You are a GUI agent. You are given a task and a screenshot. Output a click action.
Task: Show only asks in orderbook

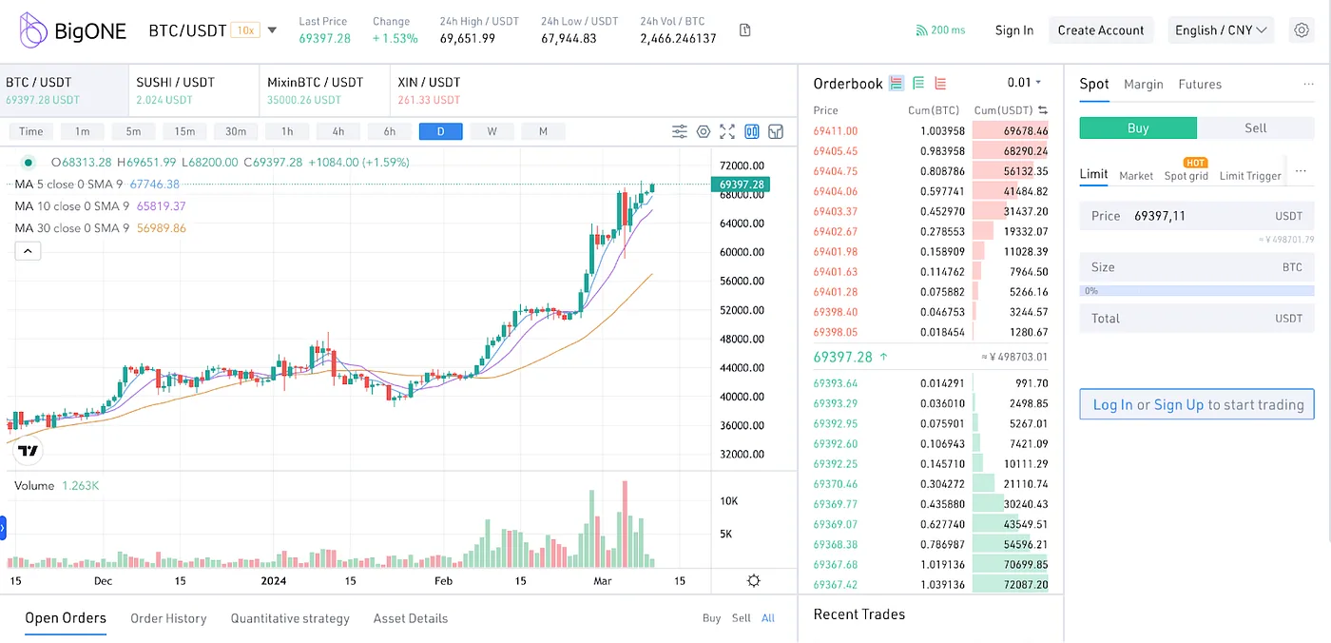[940, 84]
